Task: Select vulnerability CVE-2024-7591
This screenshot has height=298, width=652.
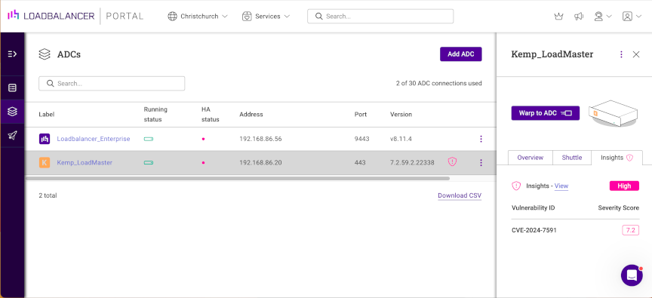Action: [x=534, y=230]
